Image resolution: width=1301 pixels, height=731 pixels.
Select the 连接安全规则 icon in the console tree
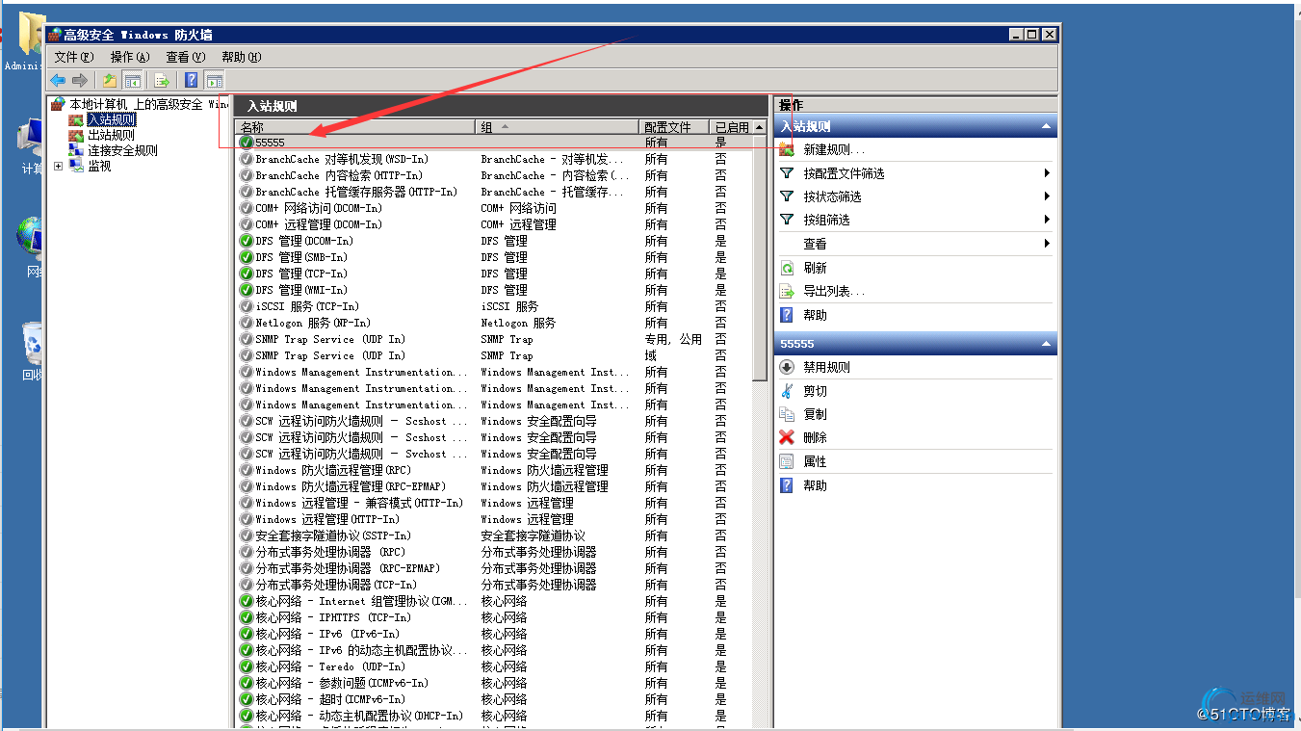[x=76, y=150]
